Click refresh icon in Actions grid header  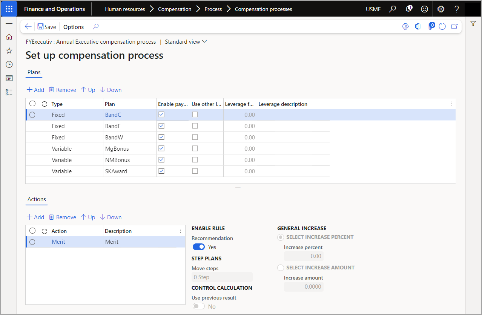(x=45, y=231)
